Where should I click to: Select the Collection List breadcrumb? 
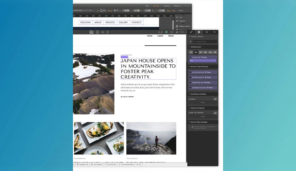point(83,165)
